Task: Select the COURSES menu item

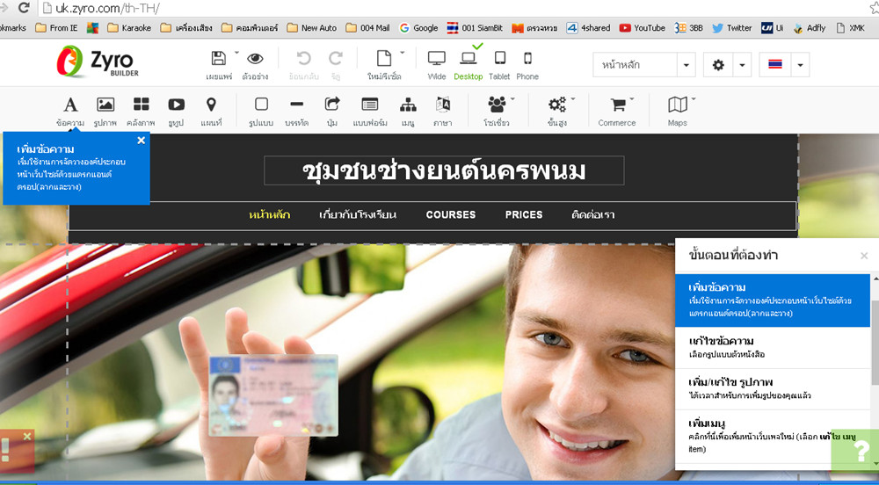Action: click(x=451, y=214)
